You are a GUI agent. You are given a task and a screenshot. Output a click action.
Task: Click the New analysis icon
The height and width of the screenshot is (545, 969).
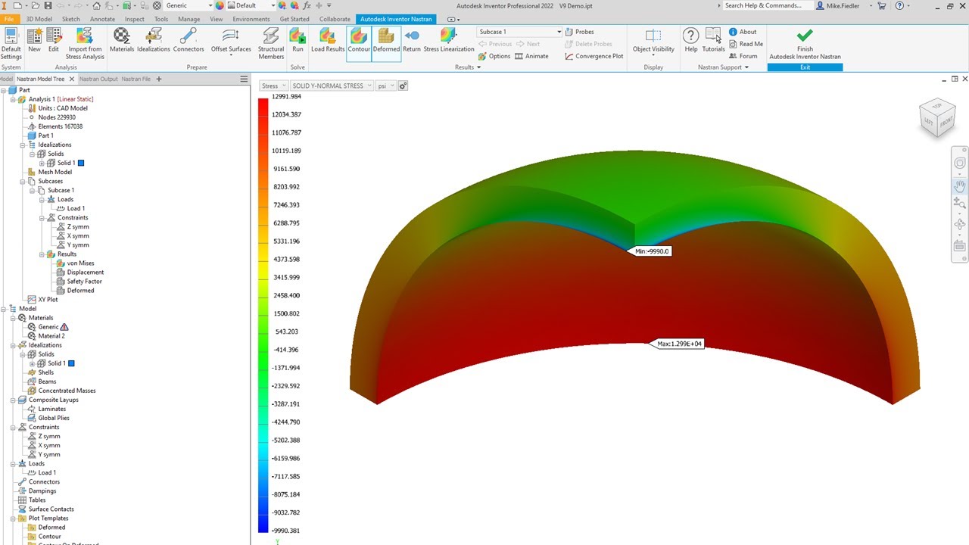coord(35,41)
